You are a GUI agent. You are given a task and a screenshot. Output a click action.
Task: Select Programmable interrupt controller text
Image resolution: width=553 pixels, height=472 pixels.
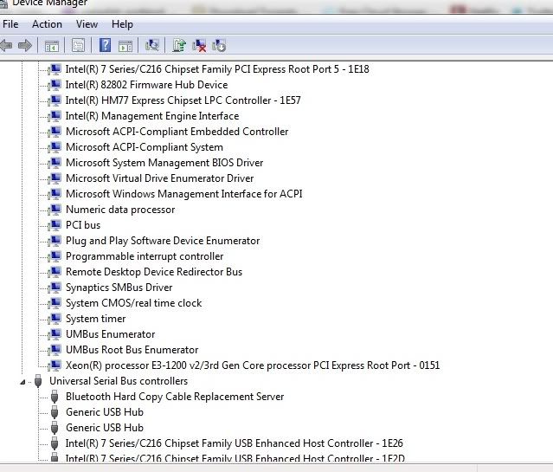[145, 256]
